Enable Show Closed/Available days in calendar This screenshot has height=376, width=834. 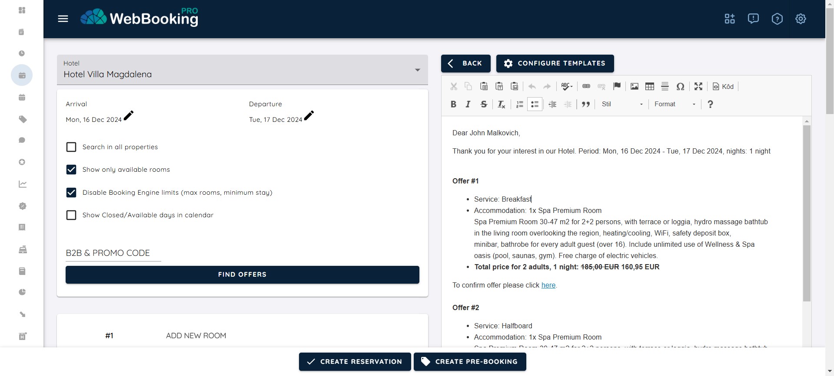71,215
